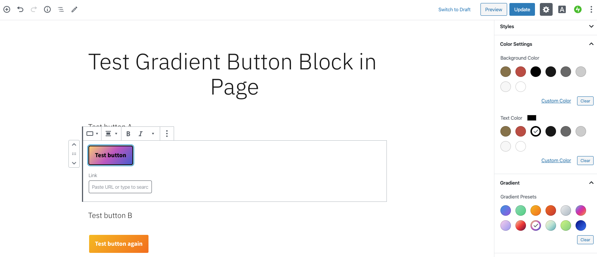
Task: Deselect the checked text color swatch
Action: point(535,131)
